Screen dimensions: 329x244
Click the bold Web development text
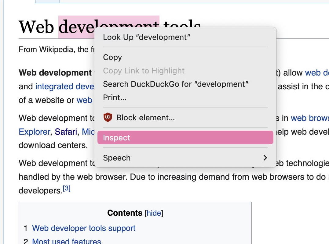(55, 73)
